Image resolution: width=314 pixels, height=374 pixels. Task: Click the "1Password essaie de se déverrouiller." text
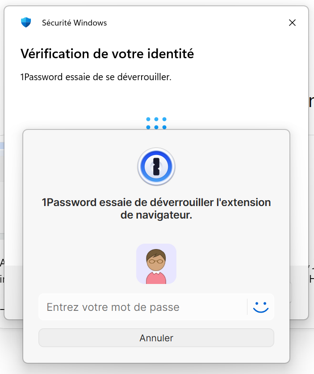click(96, 77)
